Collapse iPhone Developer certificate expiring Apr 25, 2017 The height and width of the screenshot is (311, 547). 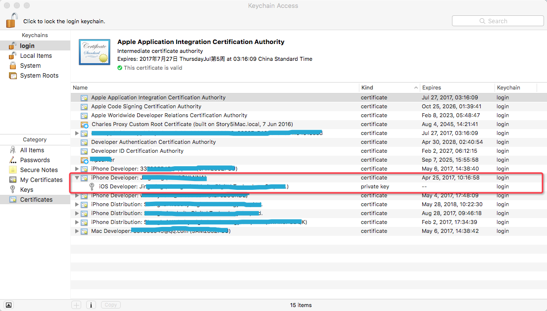[77, 178]
